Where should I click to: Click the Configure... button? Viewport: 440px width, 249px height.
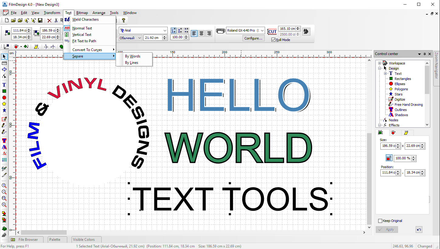tap(253, 38)
